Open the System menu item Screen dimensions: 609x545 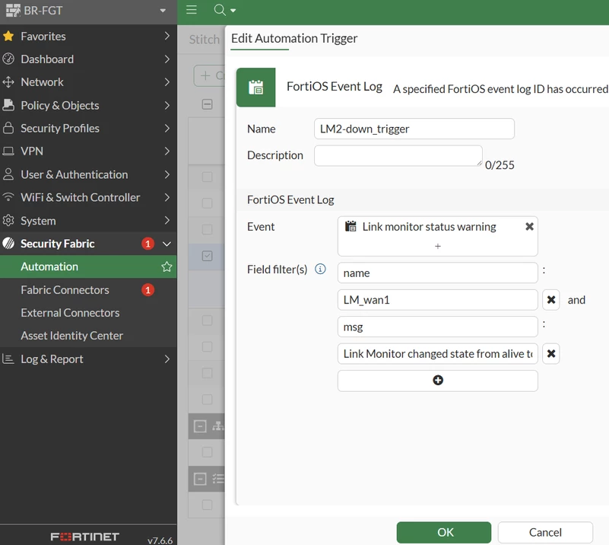(x=88, y=221)
